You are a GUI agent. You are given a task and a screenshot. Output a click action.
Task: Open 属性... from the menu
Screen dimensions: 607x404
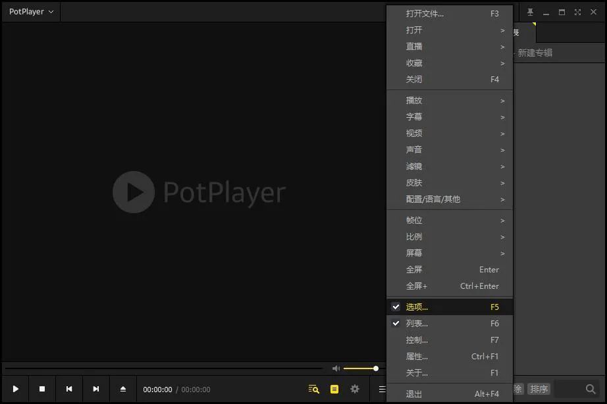tap(450, 357)
